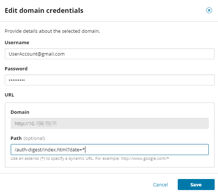
Task: Close the Edit domain credentials dialog
Action: click(209, 10)
